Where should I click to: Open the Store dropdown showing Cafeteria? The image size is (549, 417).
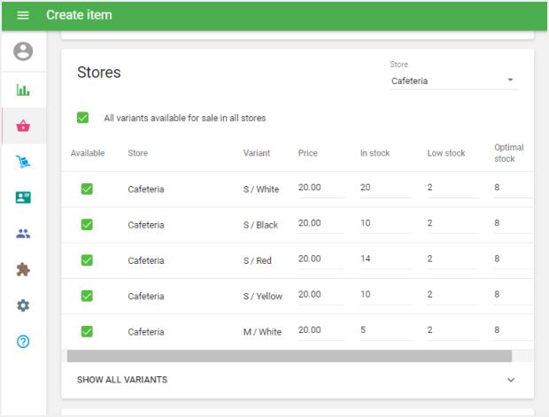453,81
